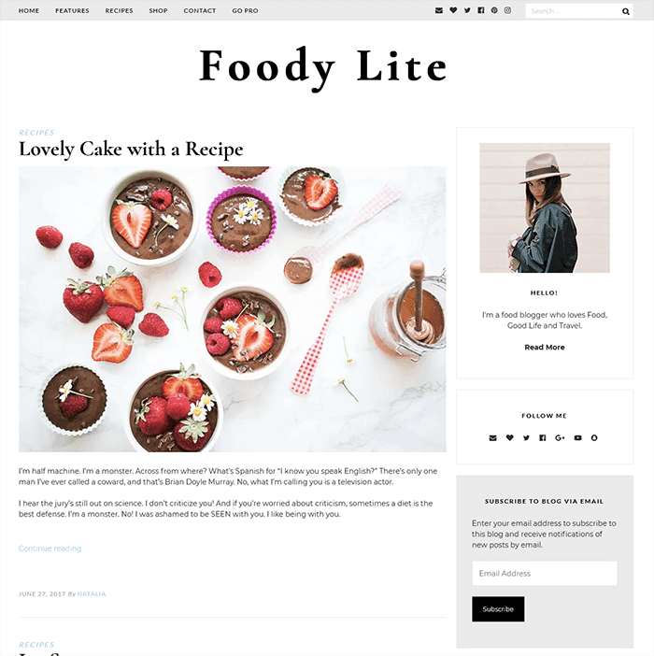The height and width of the screenshot is (656, 654).
Task: Open the YouTube icon under Follow Me
Action: click(x=578, y=438)
